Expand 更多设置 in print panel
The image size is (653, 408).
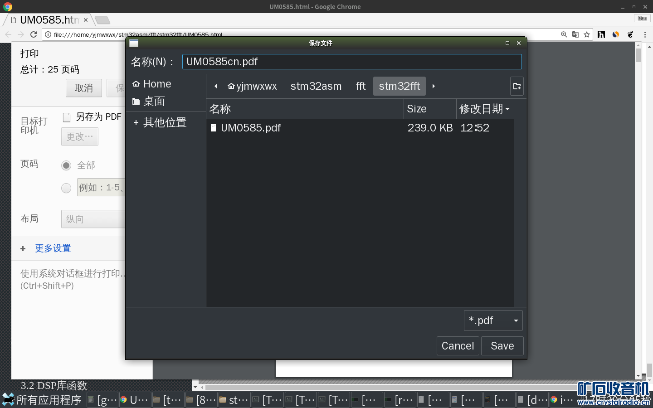point(46,248)
